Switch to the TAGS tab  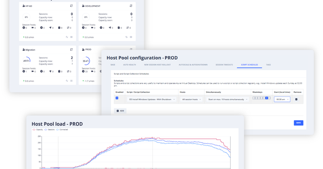(268, 65)
